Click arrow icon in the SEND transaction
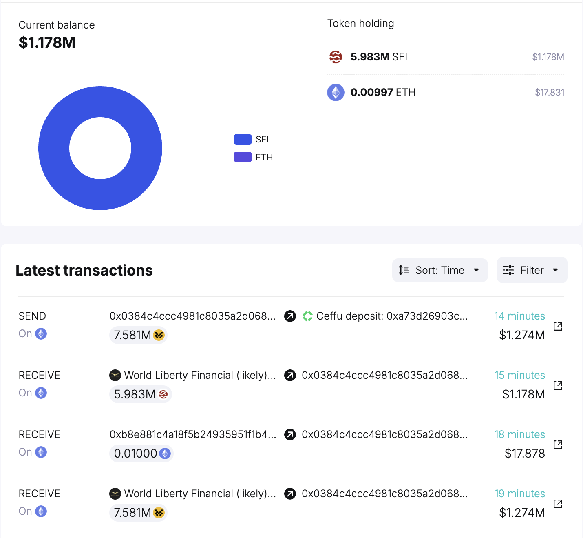 (290, 316)
